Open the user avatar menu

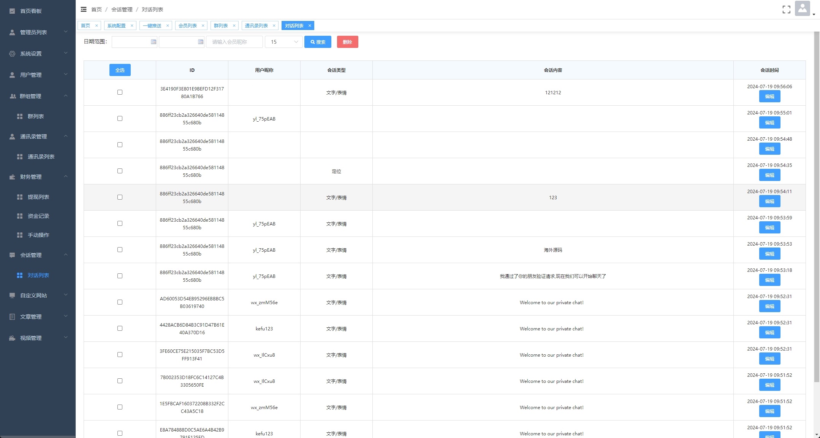(x=802, y=9)
